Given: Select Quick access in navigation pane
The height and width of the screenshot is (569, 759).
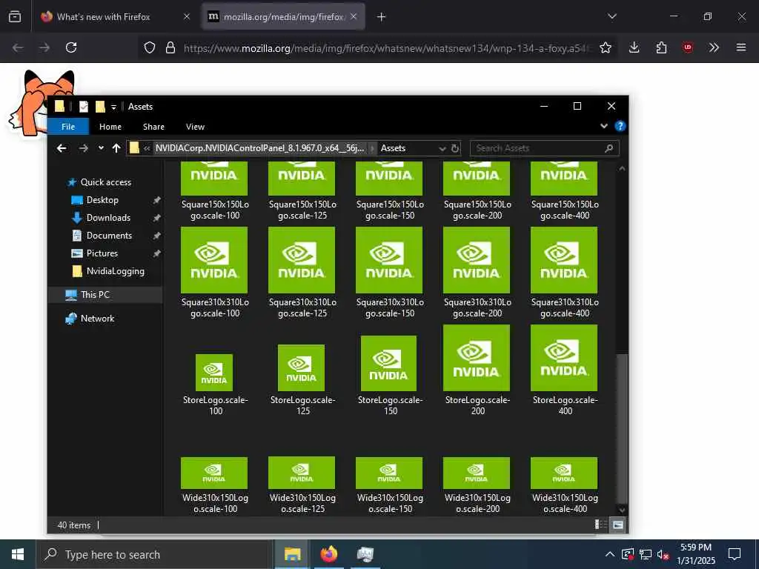Looking at the screenshot, I should tap(105, 182).
